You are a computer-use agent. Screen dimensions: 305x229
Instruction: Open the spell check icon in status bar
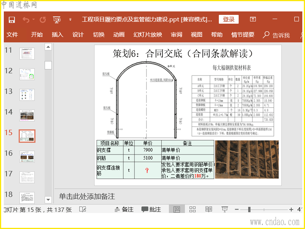pyautogui.click(x=82, y=210)
